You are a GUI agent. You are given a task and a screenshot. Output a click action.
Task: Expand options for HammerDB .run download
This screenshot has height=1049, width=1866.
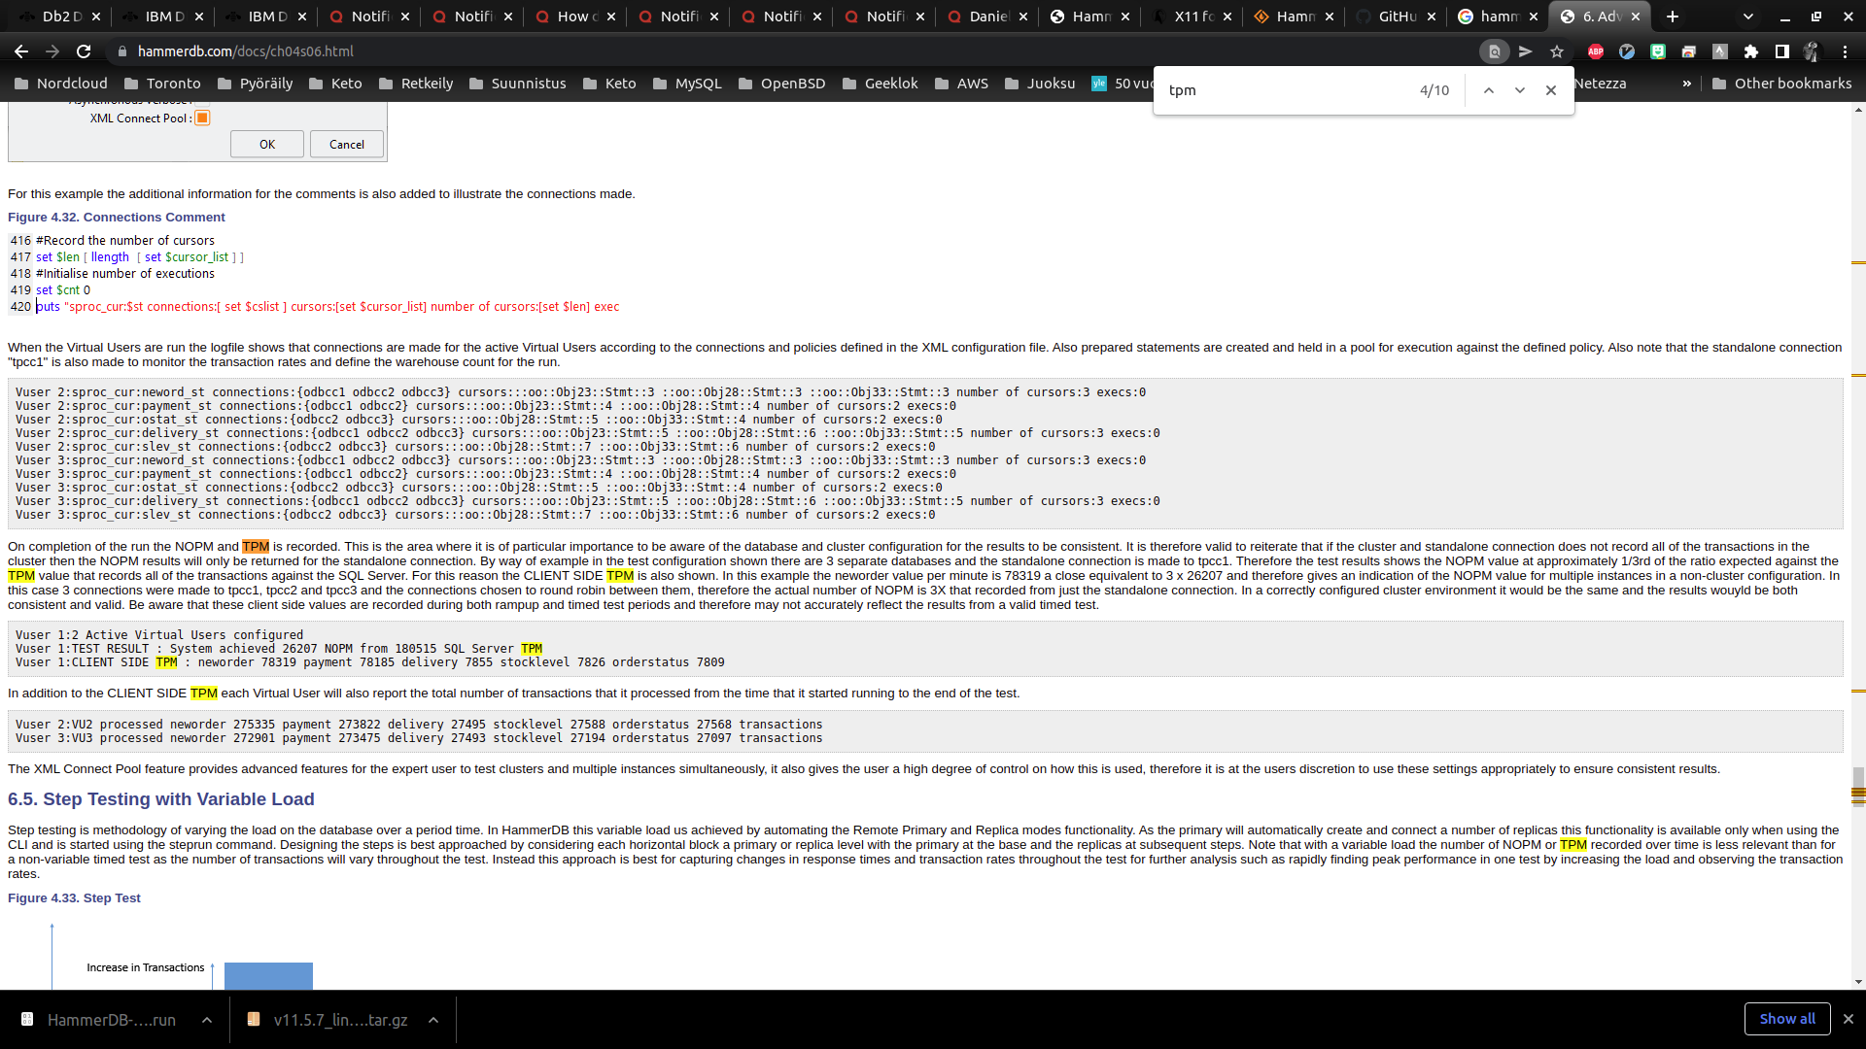pyautogui.click(x=207, y=1020)
